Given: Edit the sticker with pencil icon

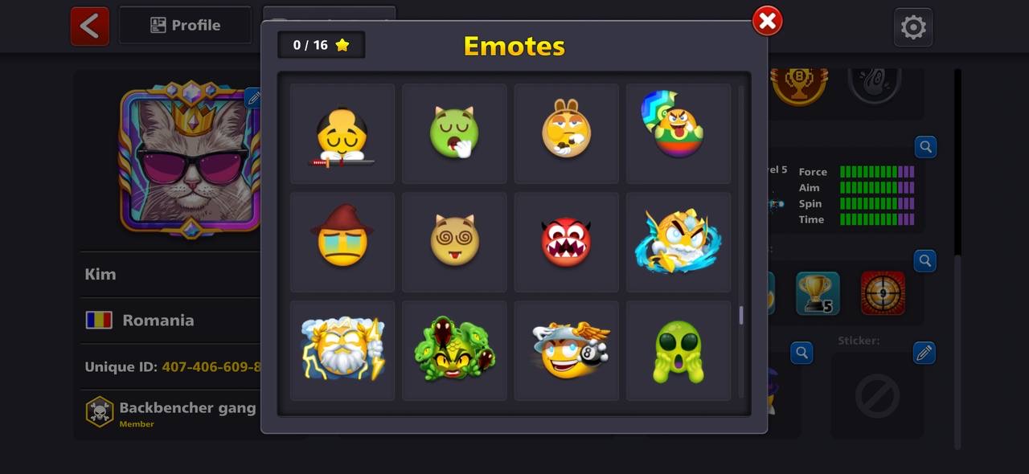Looking at the screenshot, I should (924, 353).
